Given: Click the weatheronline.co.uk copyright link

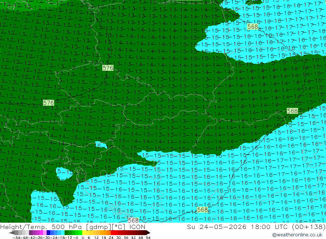Looking at the screenshot, I should (x=297, y=235).
